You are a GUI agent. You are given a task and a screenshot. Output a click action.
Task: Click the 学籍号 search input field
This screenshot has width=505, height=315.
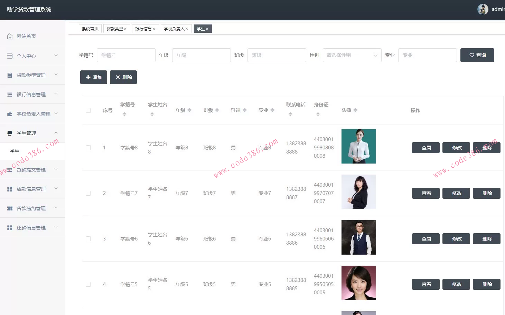[126, 55]
